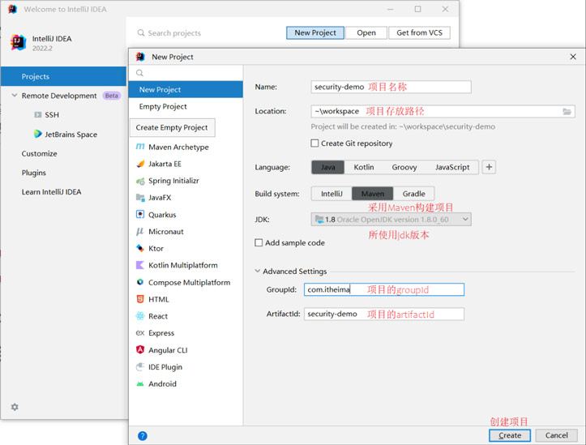Open settings gear in Welcome window

[x=15, y=407]
